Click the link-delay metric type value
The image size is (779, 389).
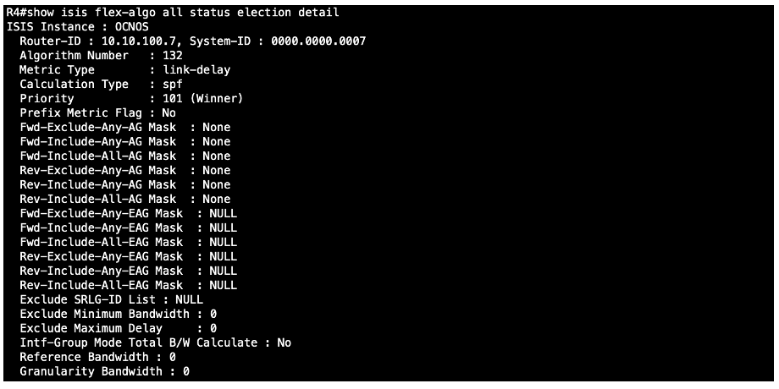coord(196,70)
